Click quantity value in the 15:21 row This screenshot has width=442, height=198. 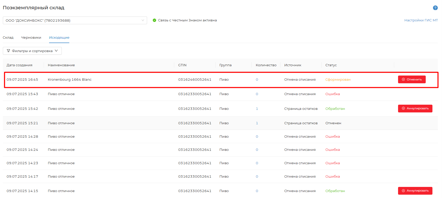(x=257, y=123)
